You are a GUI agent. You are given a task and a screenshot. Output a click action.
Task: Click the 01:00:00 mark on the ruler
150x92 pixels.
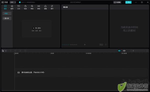click(x=88, y=53)
